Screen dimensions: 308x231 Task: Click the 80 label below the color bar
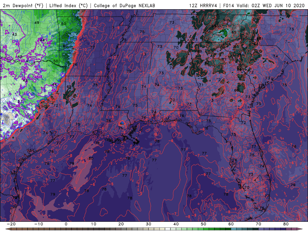tap(286, 224)
